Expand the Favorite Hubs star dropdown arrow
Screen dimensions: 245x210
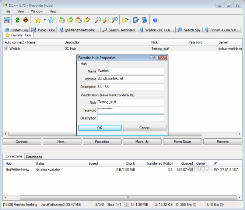point(45,20)
